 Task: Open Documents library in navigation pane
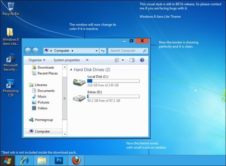pos(43,91)
